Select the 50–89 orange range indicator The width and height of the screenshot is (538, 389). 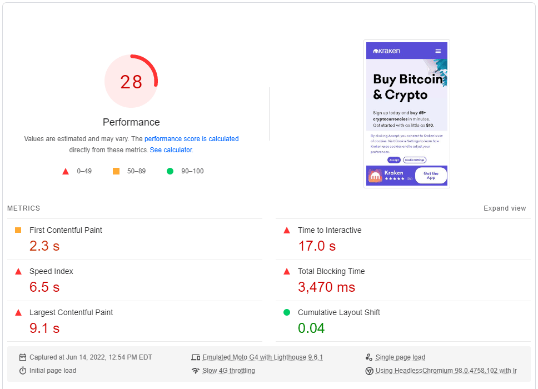116,171
